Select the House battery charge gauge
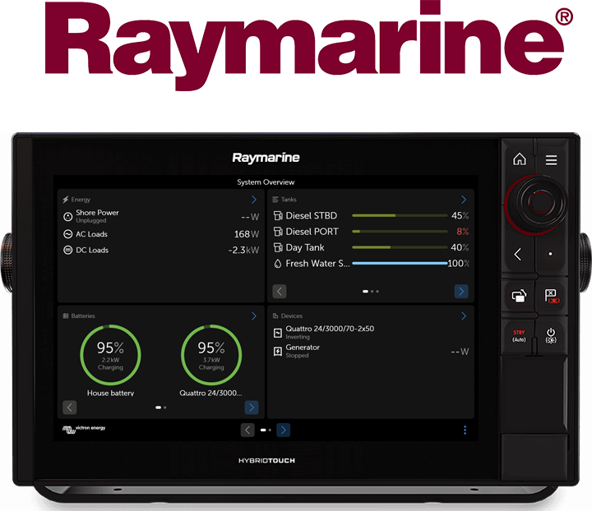The image size is (592, 511). pos(110,354)
